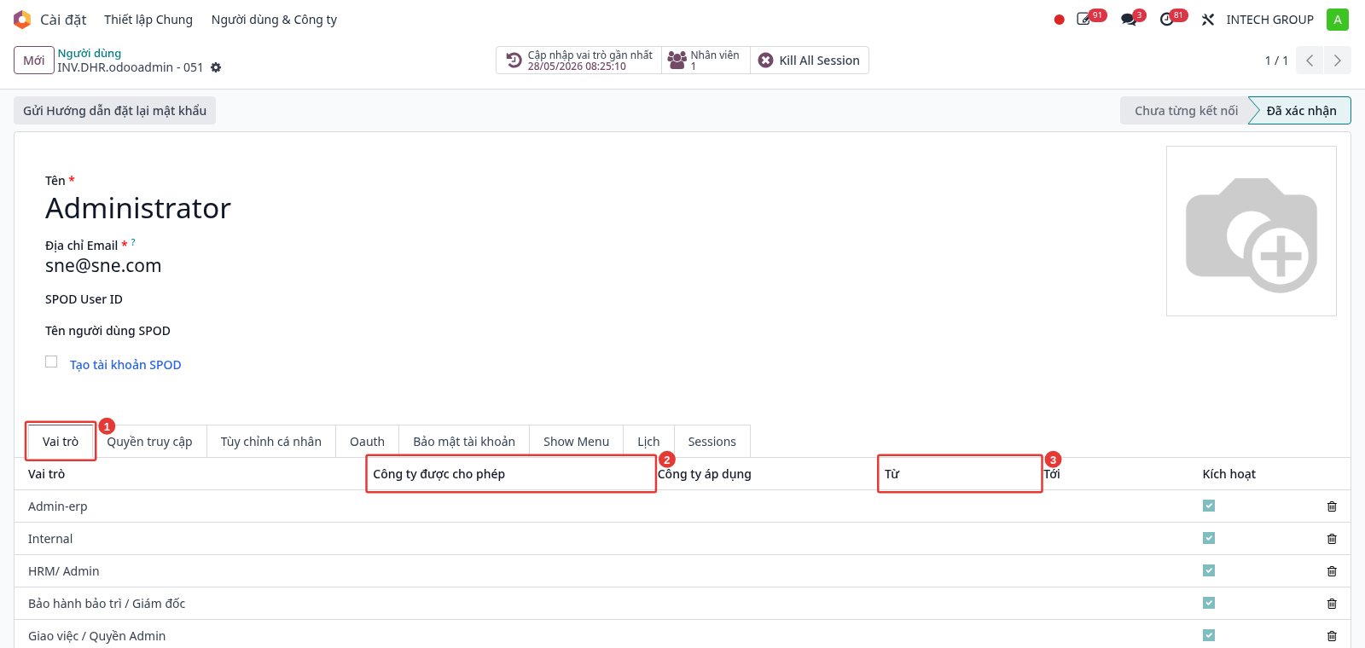Image resolution: width=1365 pixels, height=648 pixels.
Task: Open the Cài đặt app title
Action: click(x=63, y=20)
